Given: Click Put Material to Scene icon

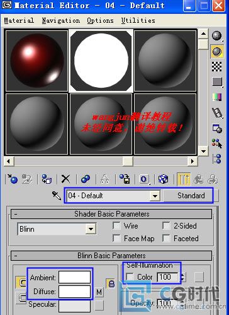Looking at the screenshot, I should [x=27, y=179].
